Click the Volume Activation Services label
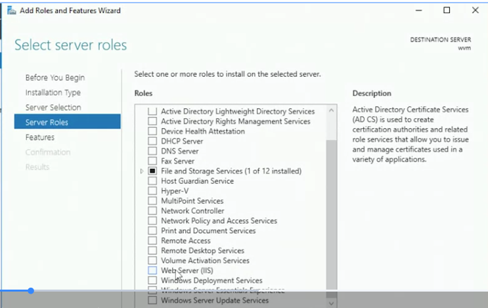488x308 pixels. pyautogui.click(x=205, y=261)
